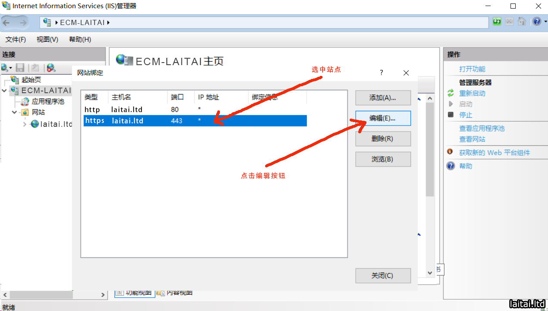Open the 视图(V) menu
This screenshot has width=548, height=311.
pyautogui.click(x=47, y=39)
